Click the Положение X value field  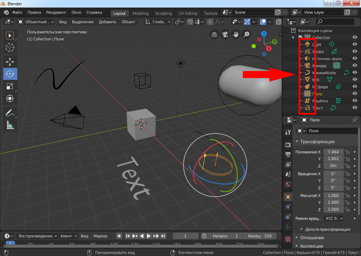pos(333,152)
